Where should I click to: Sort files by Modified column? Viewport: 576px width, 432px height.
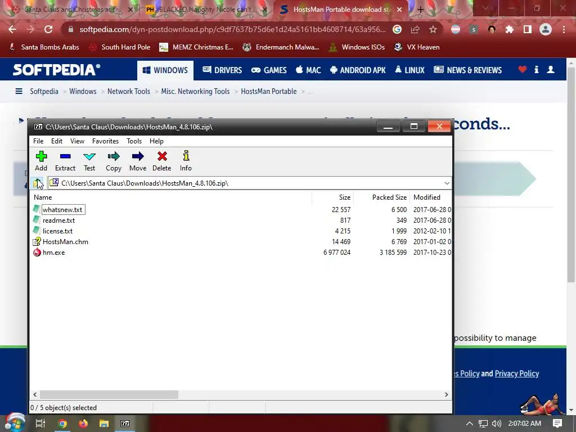(x=430, y=197)
